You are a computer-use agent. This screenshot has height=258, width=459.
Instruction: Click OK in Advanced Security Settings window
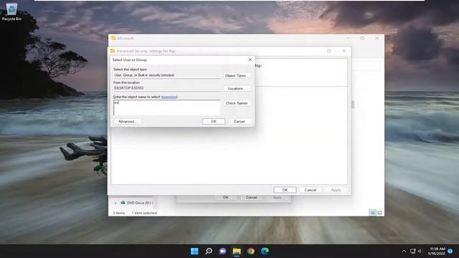[285, 190]
